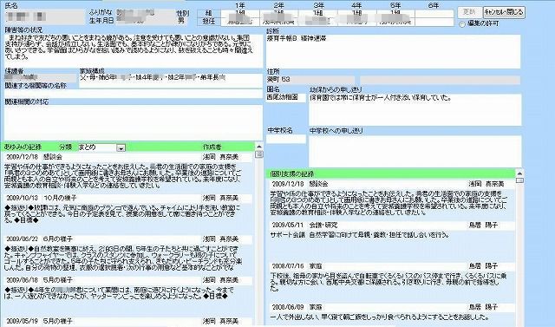Click the キャンセル・閉じる button
555x327 pixels.
tap(504, 12)
